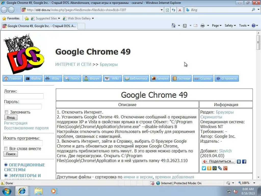Click the Искать программы search field
The width and height of the screenshot is (261, 196).
click(x=23, y=143)
